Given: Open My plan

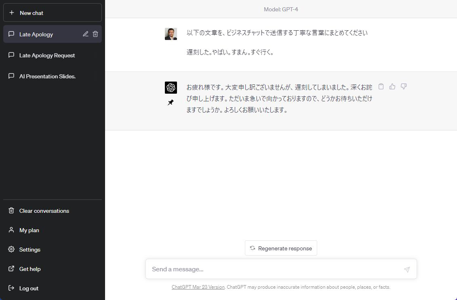Looking at the screenshot, I should point(29,230).
